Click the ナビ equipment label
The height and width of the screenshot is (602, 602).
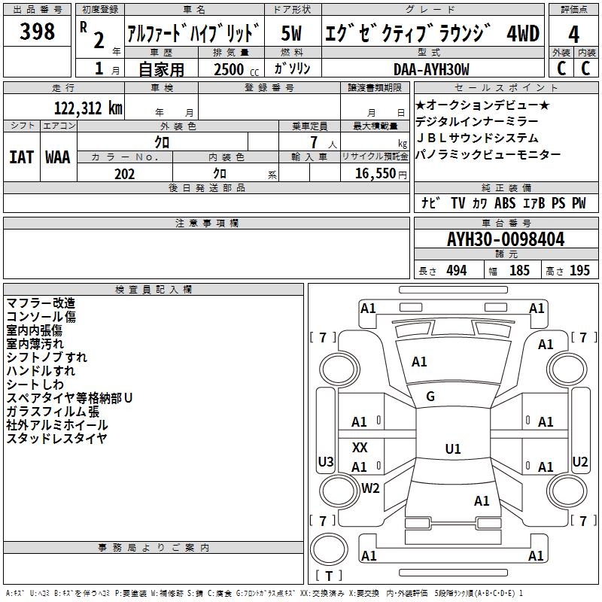(x=430, y=203)
